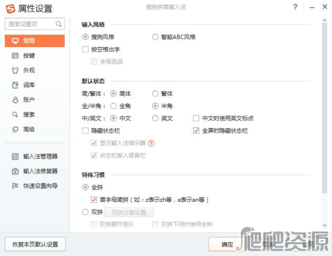Click the repair kit icon beside 输入法修复器
Image resolution: width=332 pixels, height=256 pixels.
click(15, 171)
